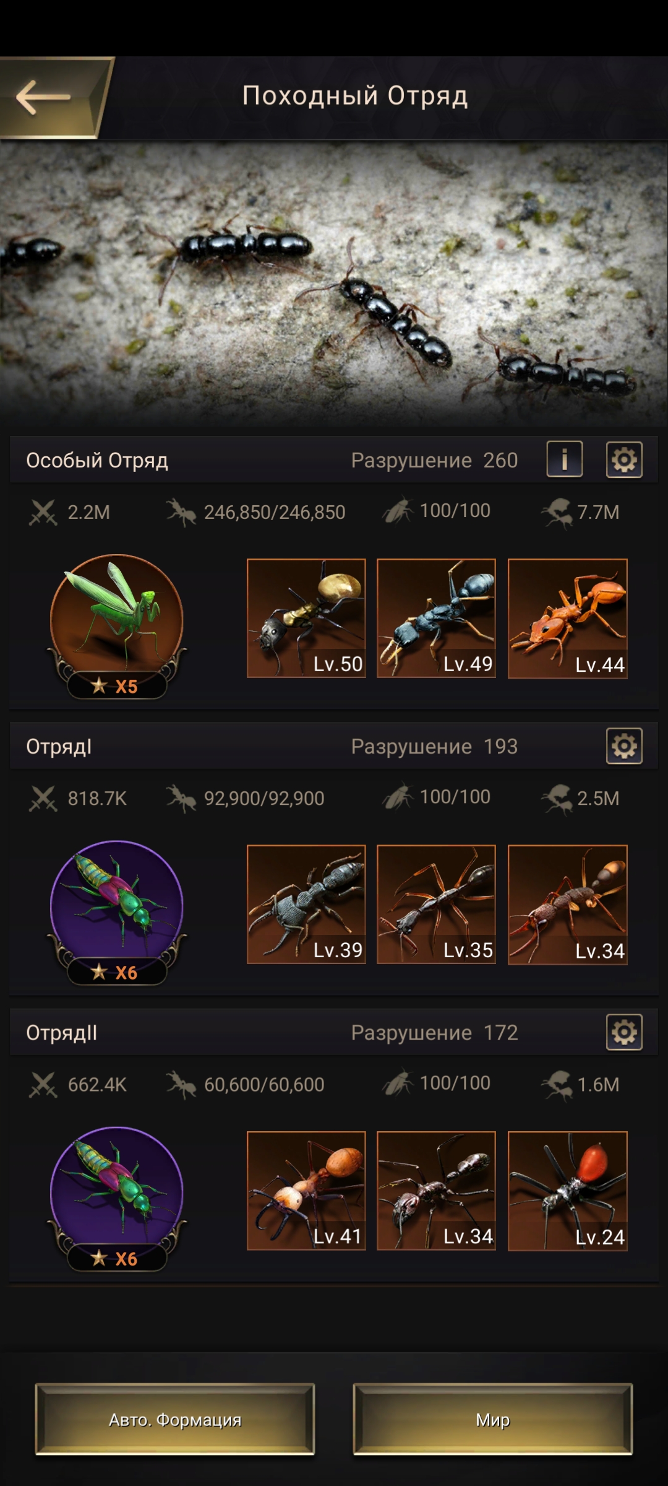This screenshot has height=1486, width=668.
Task: Select the Lv.49 blue ant card
Action: (x=436, y=618)
